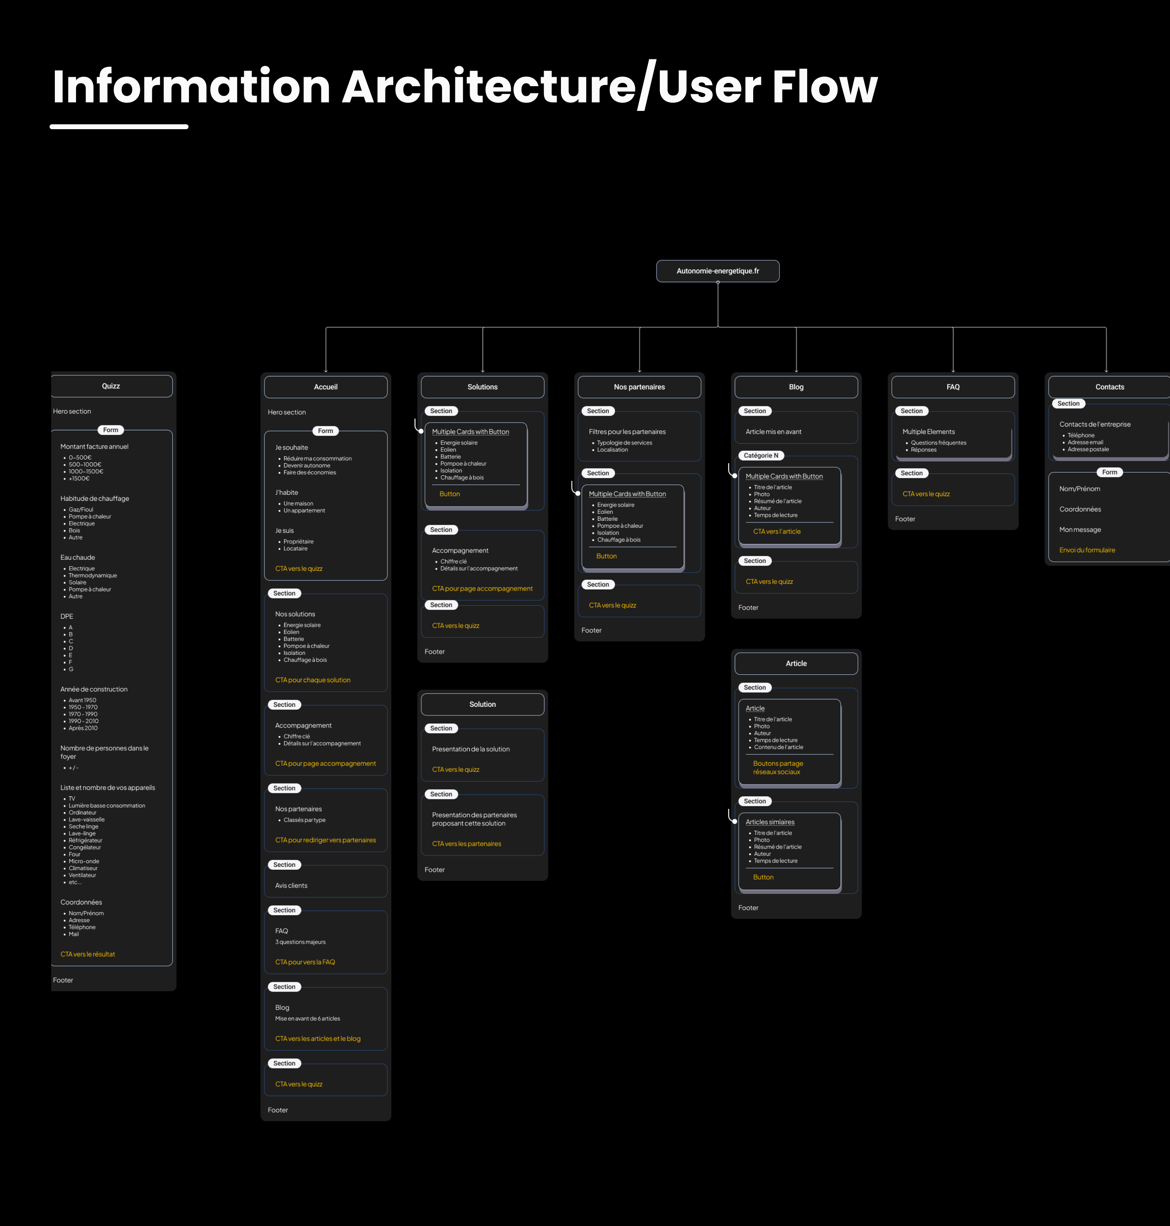Click 'CTA pour rediriger vers partenaires' link

(x=325, y=840)
